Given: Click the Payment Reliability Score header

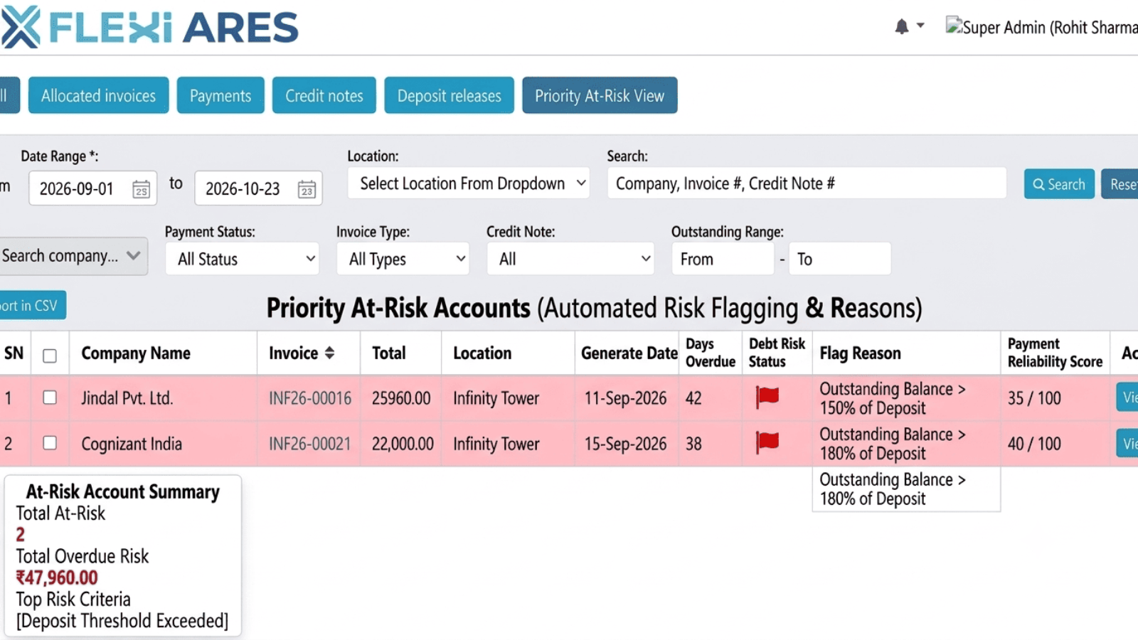Looking at the screenshot, I should [x=1055, y=353].
